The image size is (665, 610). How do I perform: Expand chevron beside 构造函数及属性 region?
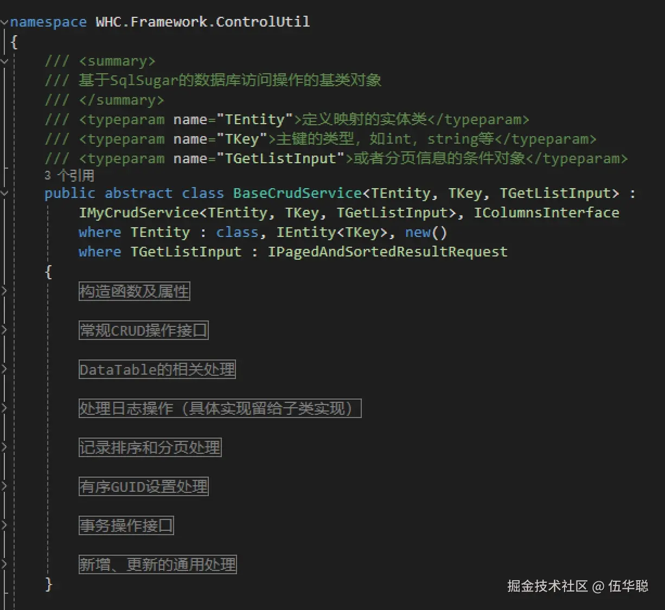(x=4, y=291)
